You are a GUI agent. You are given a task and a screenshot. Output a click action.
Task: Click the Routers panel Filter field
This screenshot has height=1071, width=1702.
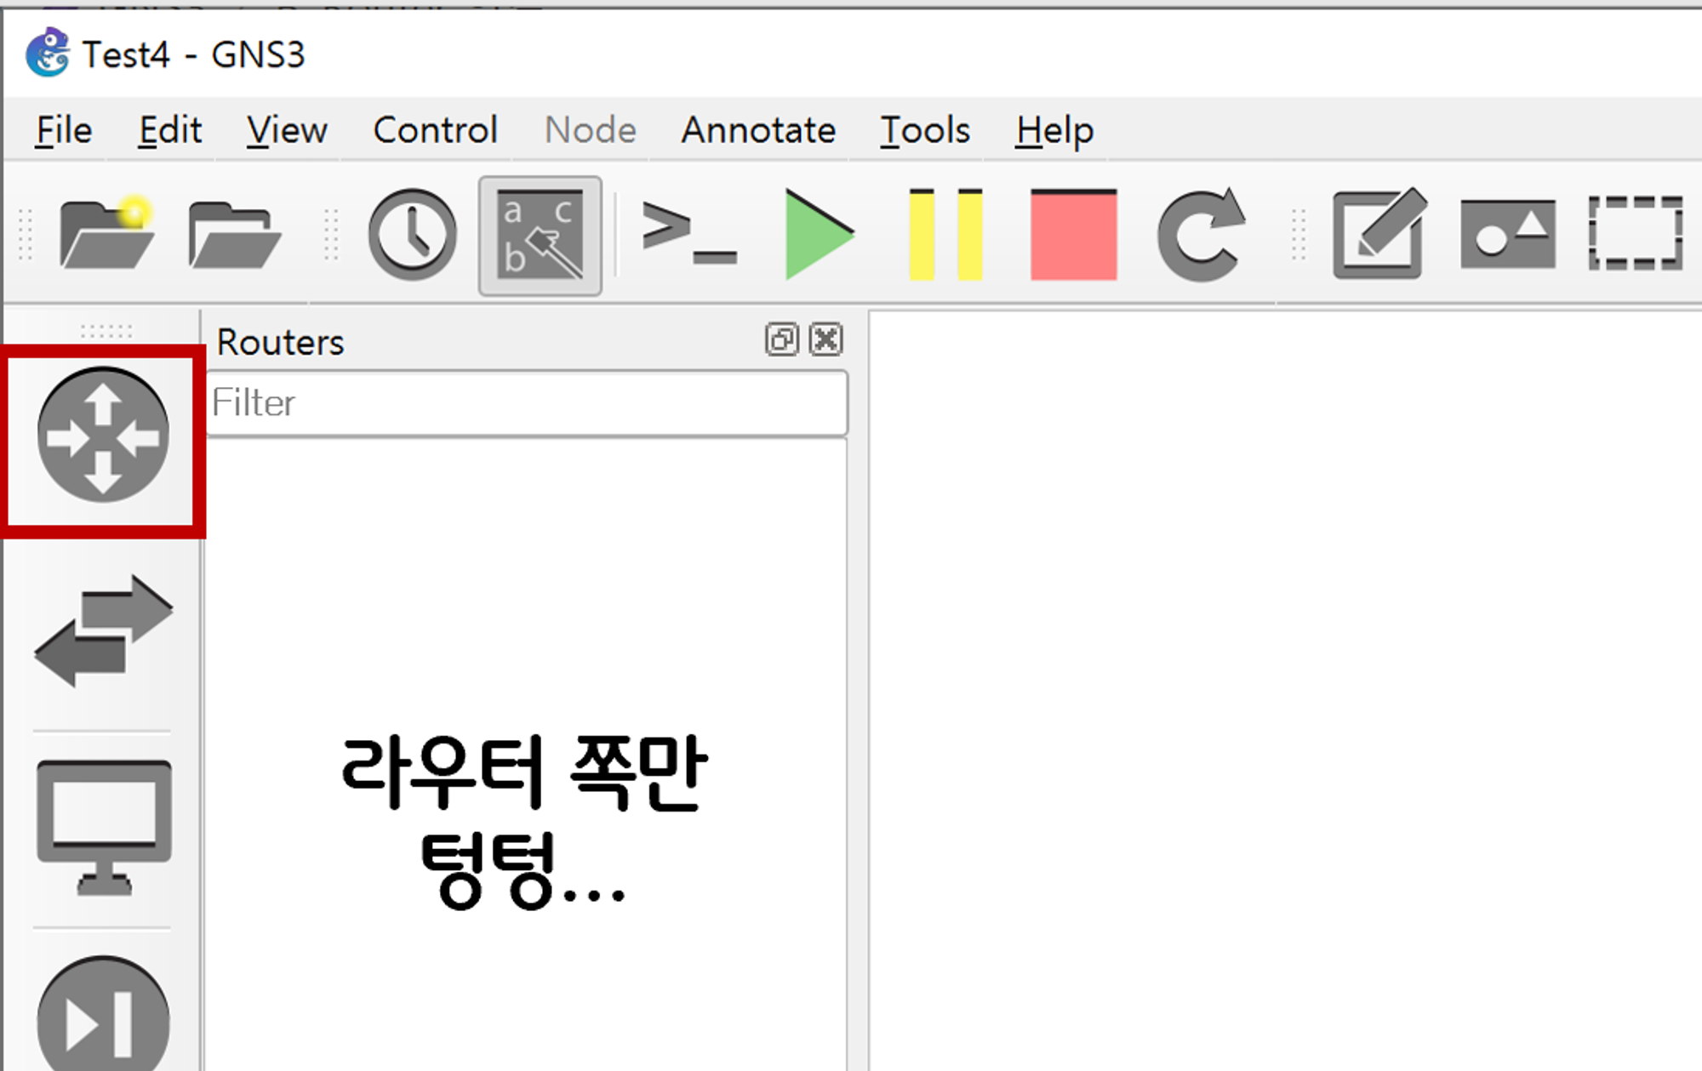click(527, 403)
